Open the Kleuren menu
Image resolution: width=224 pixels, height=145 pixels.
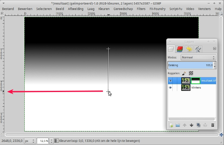(x=104, y=9)
